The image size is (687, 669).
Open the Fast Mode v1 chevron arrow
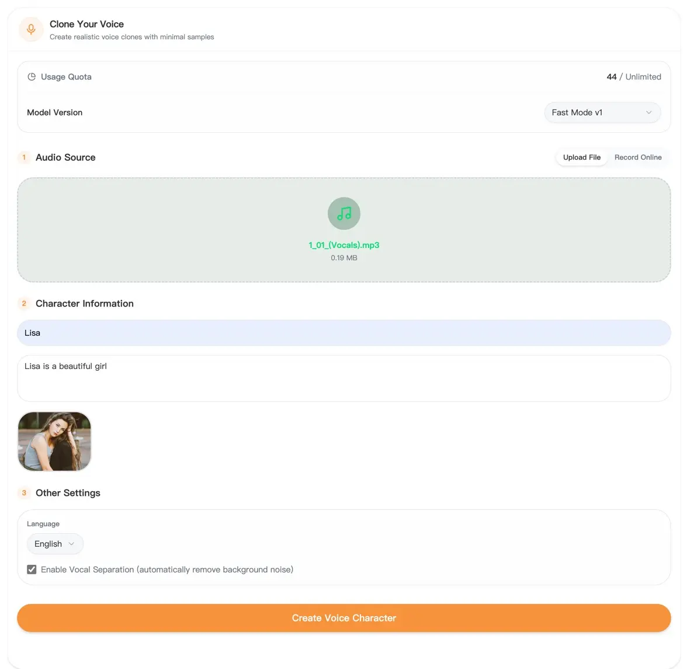click(x=648, y=113)
